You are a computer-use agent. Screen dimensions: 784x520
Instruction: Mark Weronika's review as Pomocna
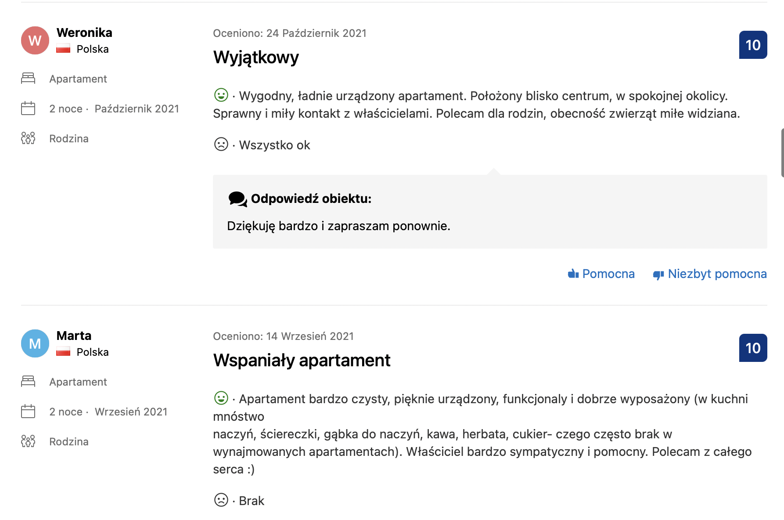[608, 274]
